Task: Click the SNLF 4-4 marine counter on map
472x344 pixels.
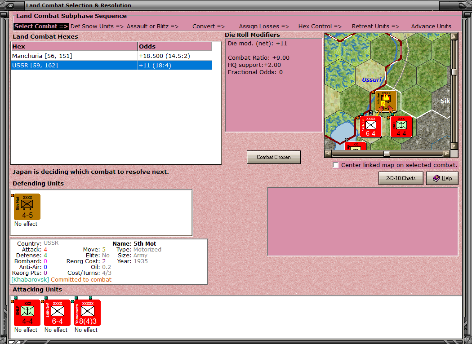Action: (401, 127)
